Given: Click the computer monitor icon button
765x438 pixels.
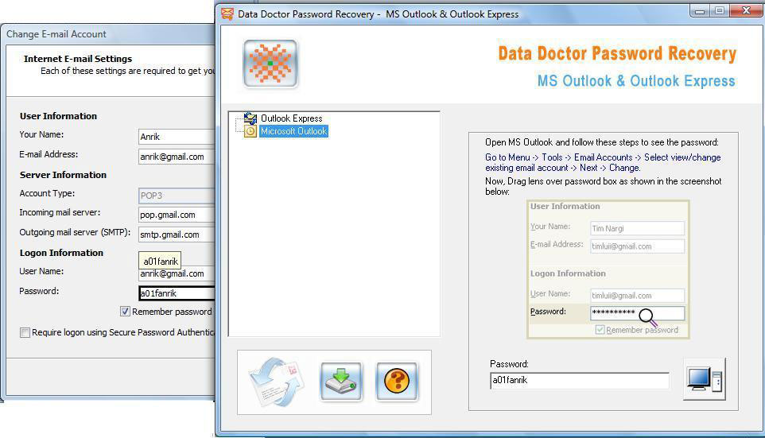Looking at the screenshot, I should pos(704,379).
